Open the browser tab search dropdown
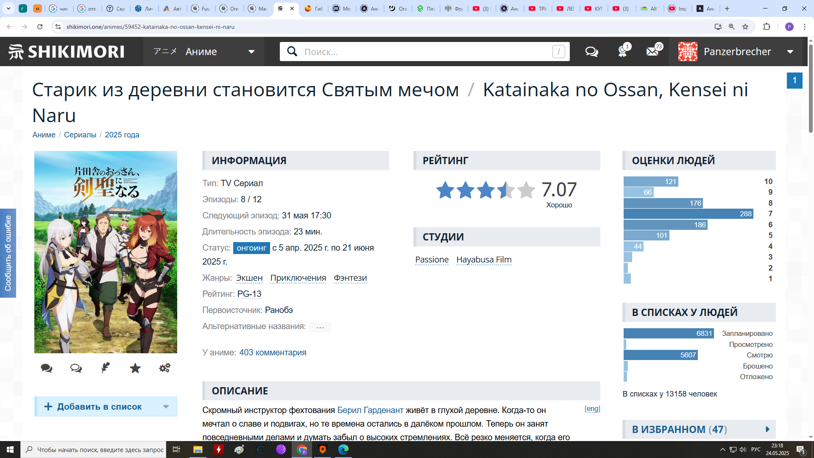Image resolution: width=814 pixels, height=458 pixels. coord(8,8)
